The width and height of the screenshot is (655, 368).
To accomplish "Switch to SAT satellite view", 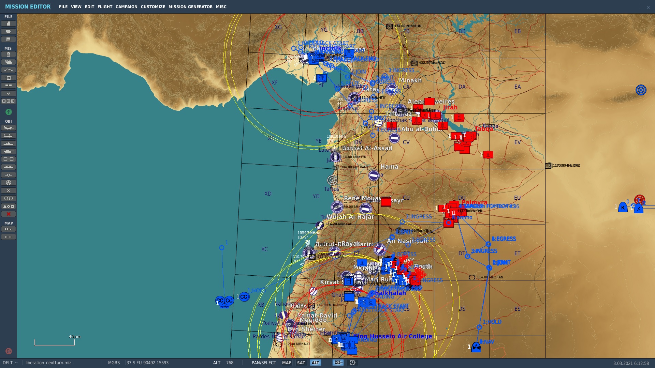I will [301, 363].
